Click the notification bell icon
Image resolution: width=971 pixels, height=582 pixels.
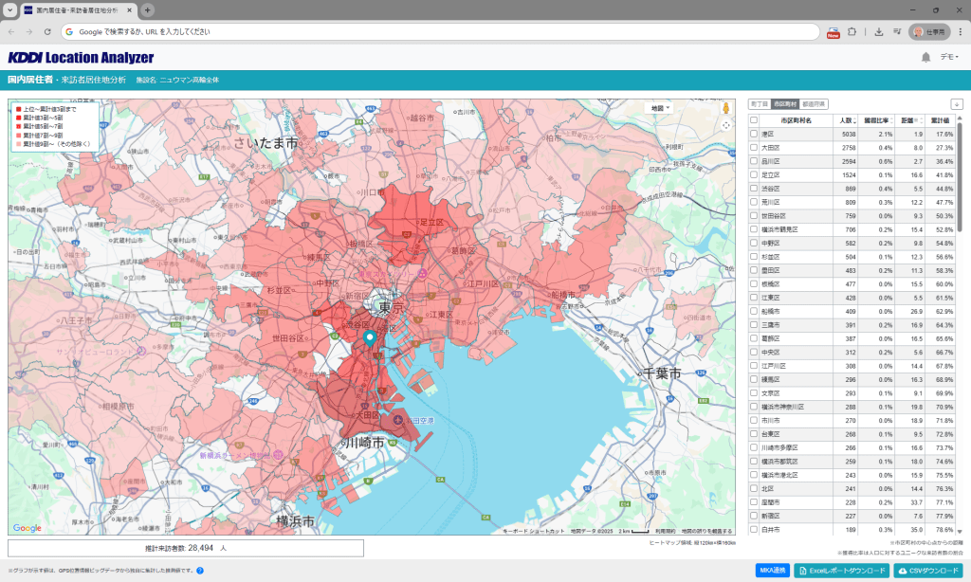(x=925, y=58)
